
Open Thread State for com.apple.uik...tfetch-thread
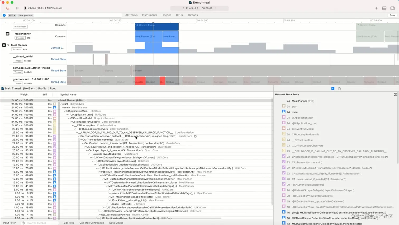pyautogui.click(x=58, y=71)
